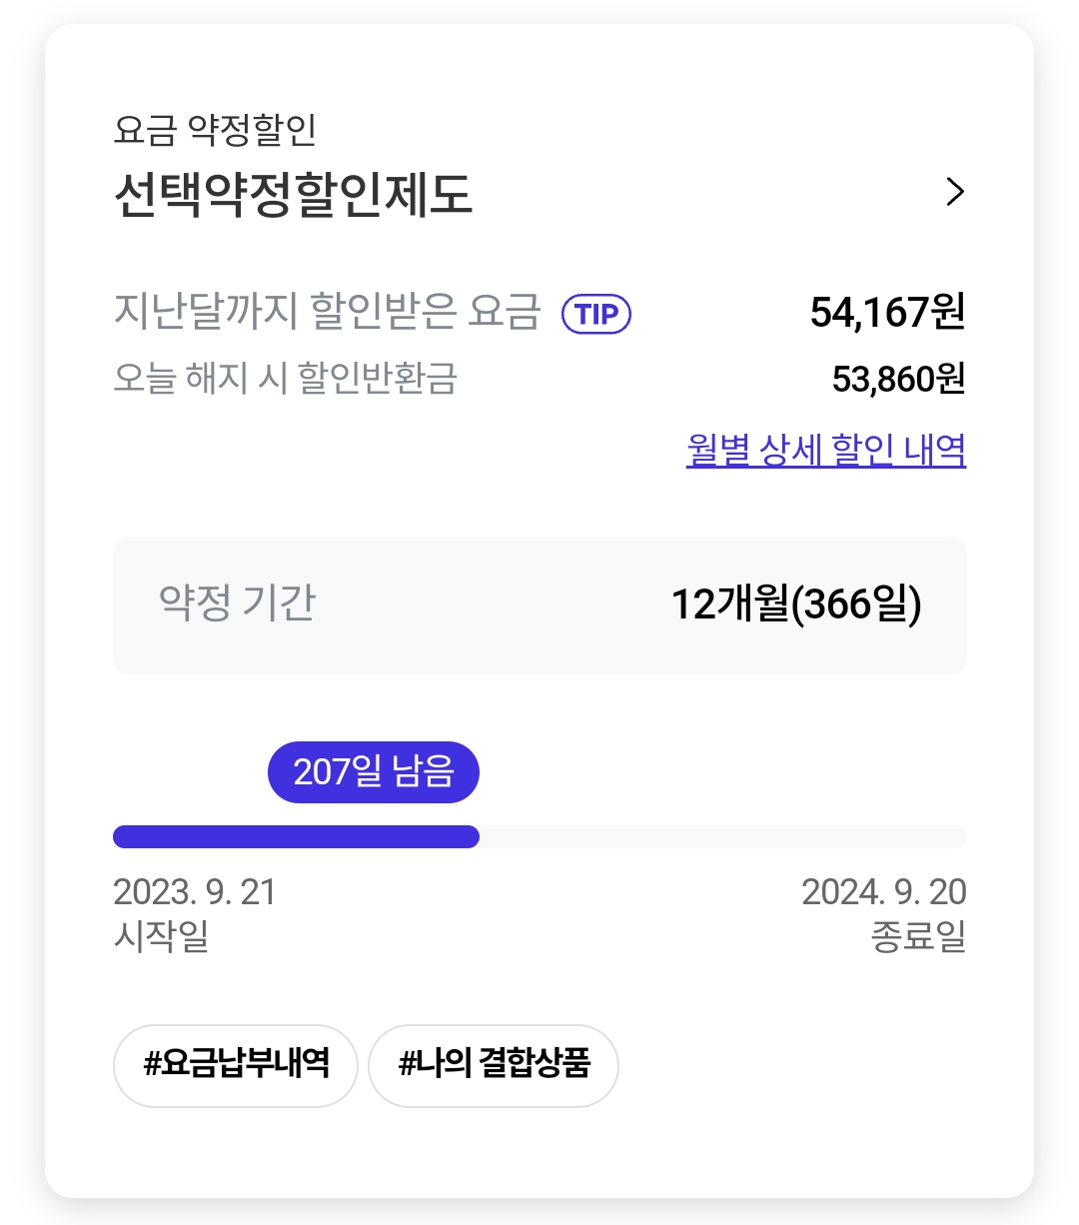Expand 선택약정할인제도 details with the arrow
This screenshot has width=1079, height=1225.
[x=955, y=192]
